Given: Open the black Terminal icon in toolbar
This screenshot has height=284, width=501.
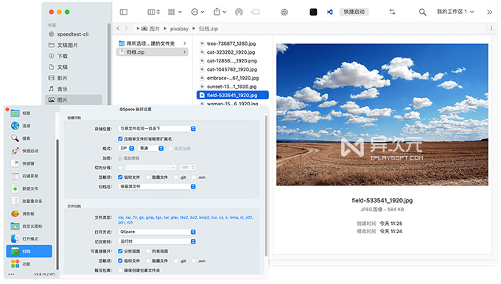Looking at the screenshot, I should click(x=313, y=12).
